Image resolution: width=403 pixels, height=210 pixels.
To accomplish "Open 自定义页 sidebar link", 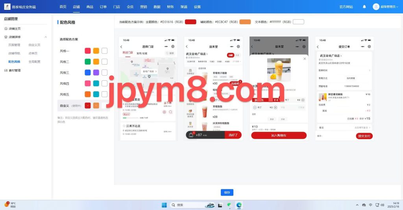I will pyautogui.click(x=34, y=45).
